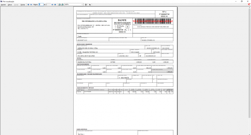Click the red icon at top right
The image size is (251, 135).
click(249, 4)
